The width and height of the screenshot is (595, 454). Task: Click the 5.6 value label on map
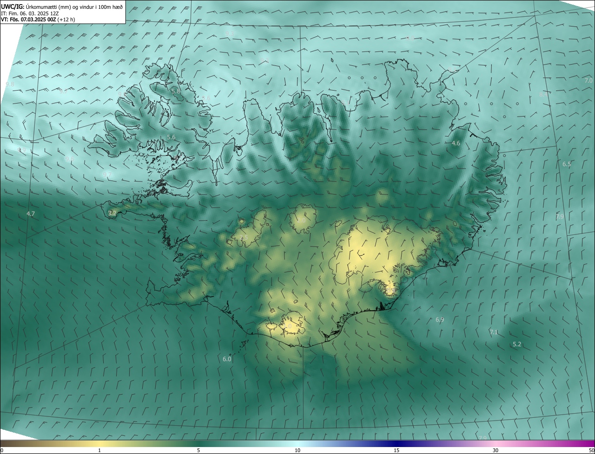(x=171, y=137)
